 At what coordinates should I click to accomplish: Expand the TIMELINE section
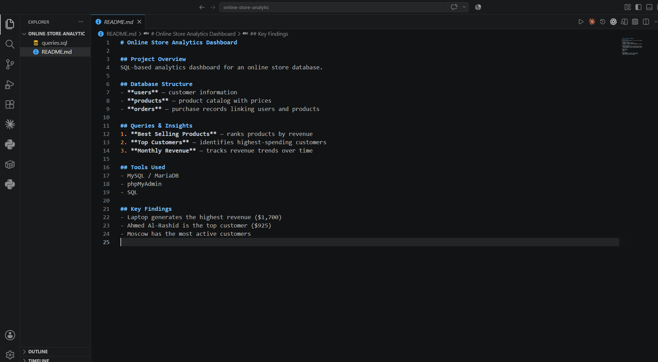(x=55, y=360)
